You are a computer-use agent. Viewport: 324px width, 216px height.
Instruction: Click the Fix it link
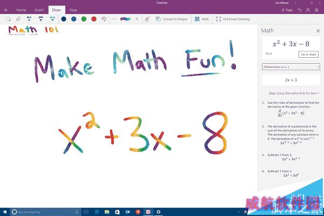pyautogui.click(x=269, y=54)
